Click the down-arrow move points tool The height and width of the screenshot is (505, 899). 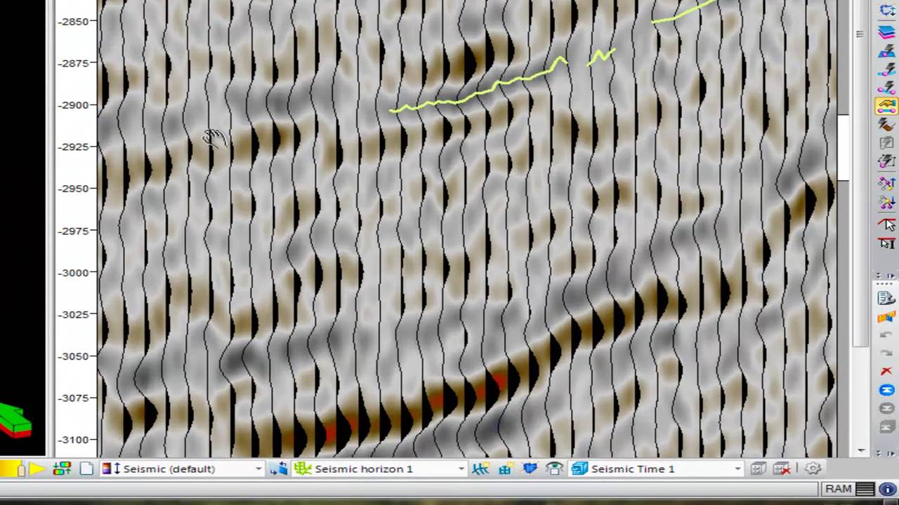[886, 203]
